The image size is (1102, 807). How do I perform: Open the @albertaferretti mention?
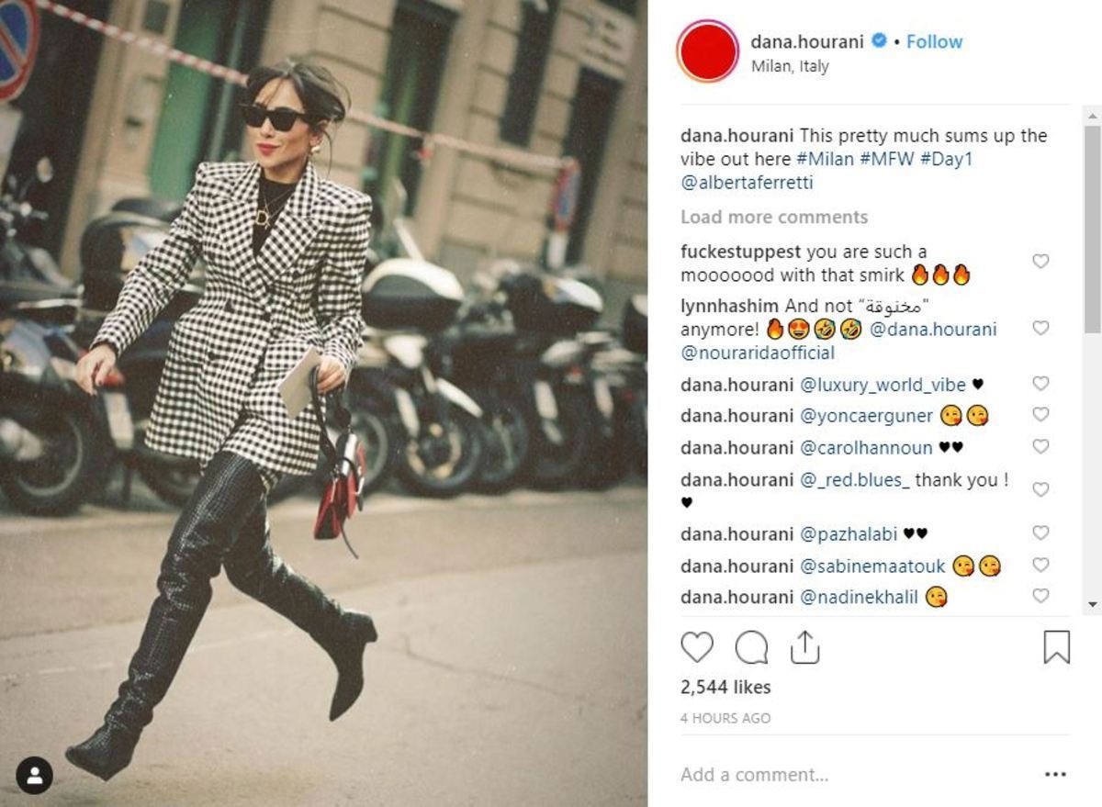[x=747, y=183]
